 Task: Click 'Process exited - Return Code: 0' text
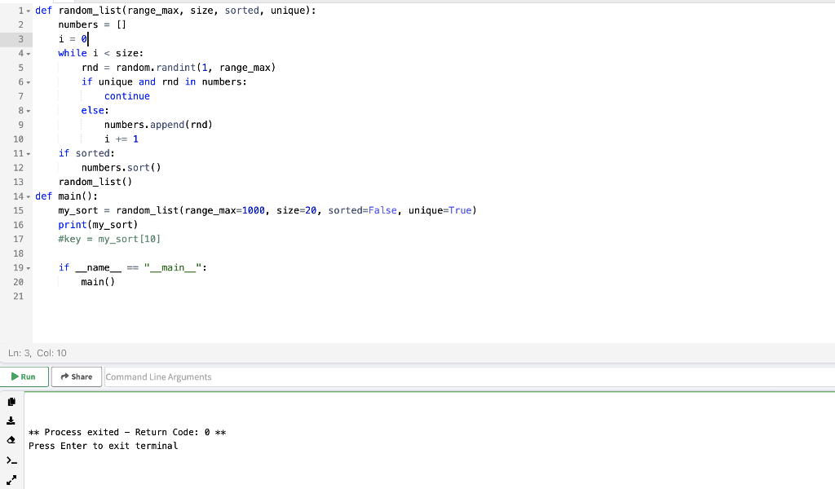(x=127, y=432)
